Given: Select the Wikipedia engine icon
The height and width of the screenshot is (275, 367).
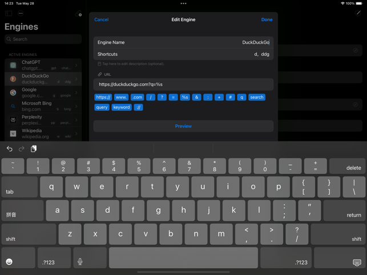Looking at the screenshot, I should (x=13, y=134).
